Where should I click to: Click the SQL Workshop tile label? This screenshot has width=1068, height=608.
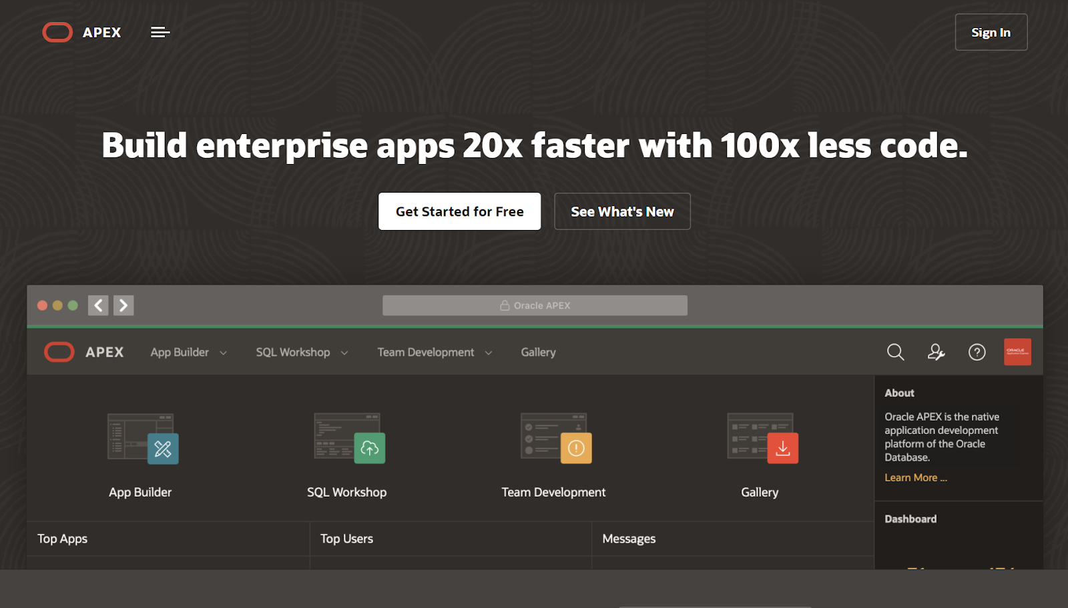point(347,492)
